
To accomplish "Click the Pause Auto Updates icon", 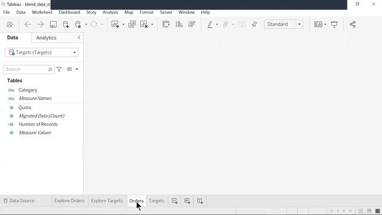I will click(x=78, y=24).
